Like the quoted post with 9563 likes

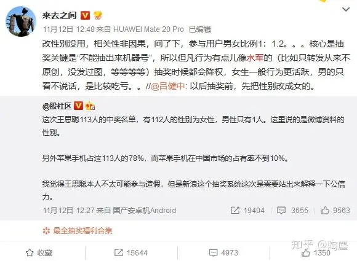[x=335, y=211]
